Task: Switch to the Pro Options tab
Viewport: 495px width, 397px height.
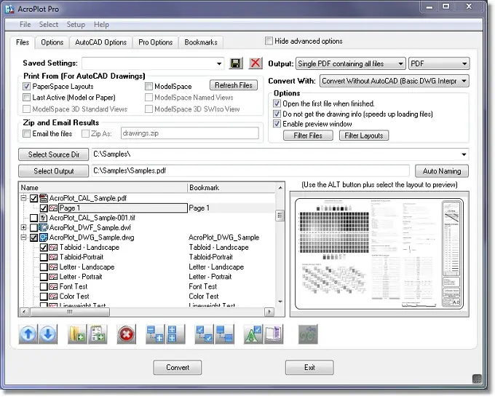Action: pyautogui.click(x=156, y=42)
